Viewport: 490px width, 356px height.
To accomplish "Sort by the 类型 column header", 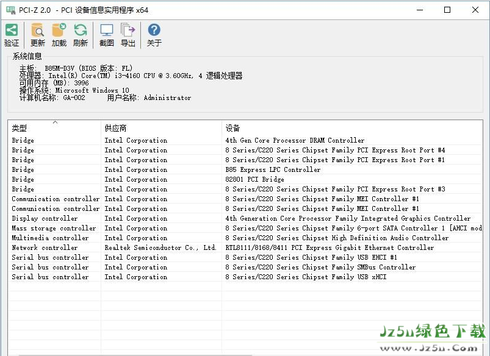I will (x=54, y=128).
